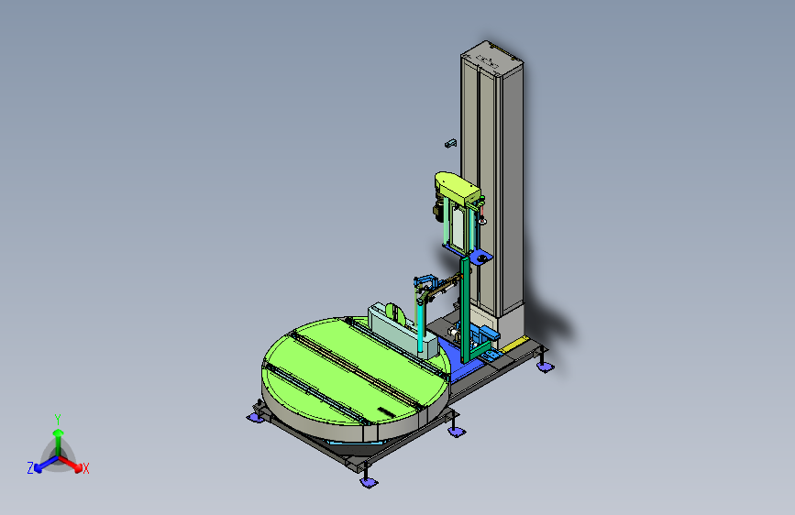The width and height of the screenshot is (795, 515).
Task: Click the red X axis of the orientation triad
Action: click(73, 465)
